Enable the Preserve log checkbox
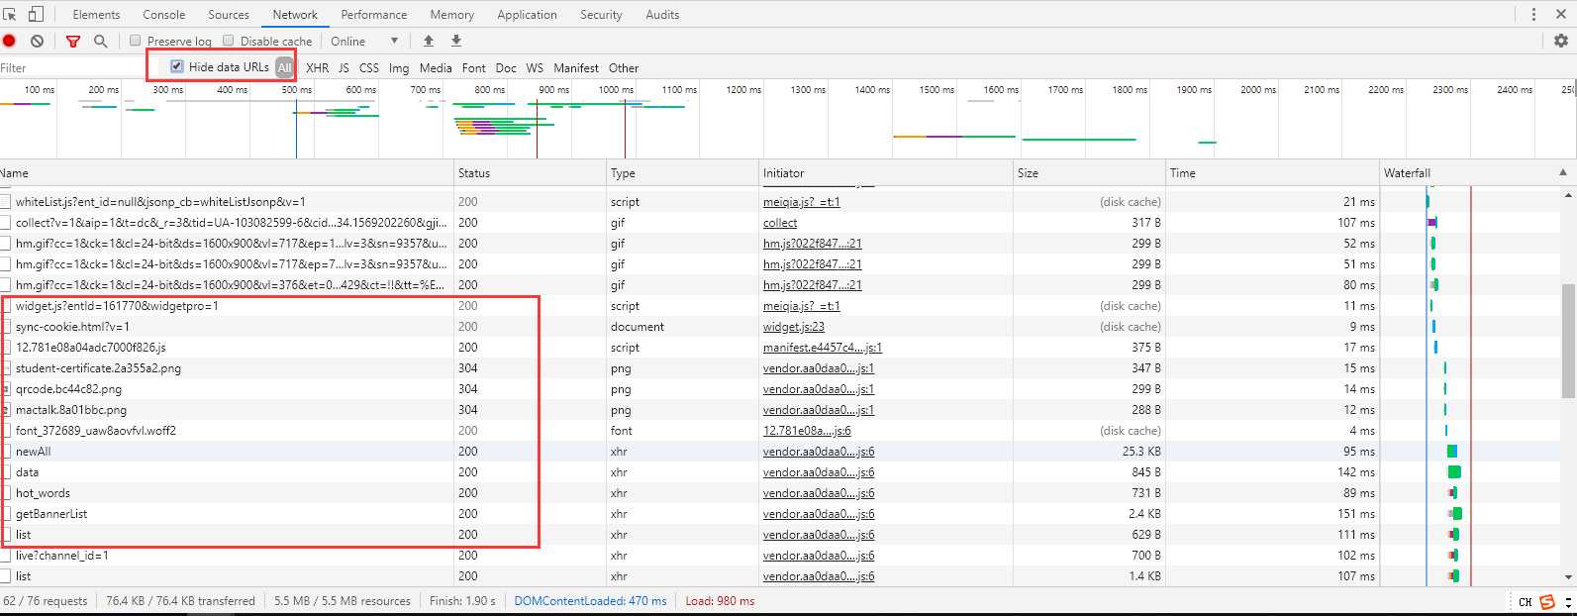Viewport: 1577px width, 616px height. pos(136,41)
